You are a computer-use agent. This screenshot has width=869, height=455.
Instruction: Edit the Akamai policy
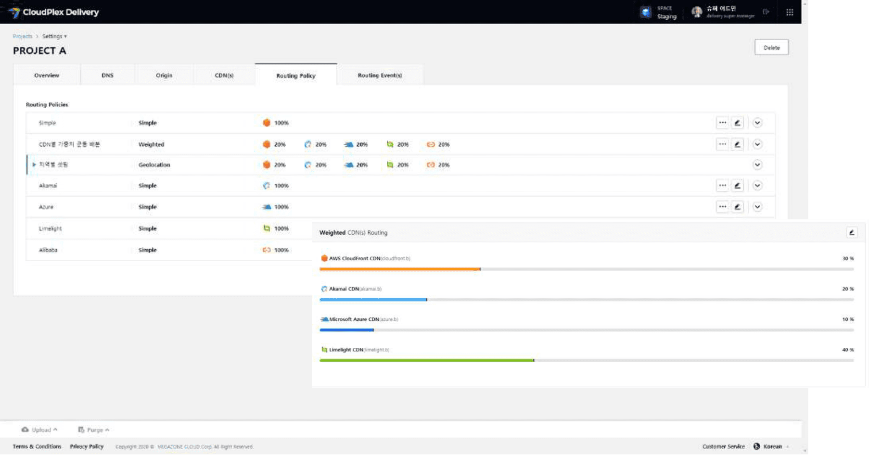[x=737, y=185]
